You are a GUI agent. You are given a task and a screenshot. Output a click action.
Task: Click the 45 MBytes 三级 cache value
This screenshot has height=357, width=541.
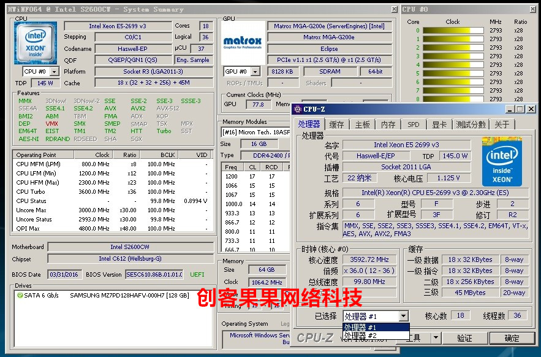(470, 293)
